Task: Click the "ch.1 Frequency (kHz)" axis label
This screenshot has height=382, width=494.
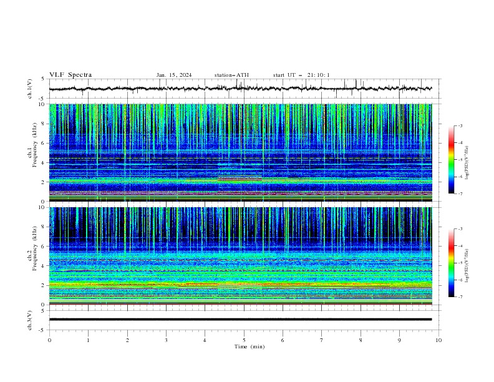Action: click(x=32, y=145)
